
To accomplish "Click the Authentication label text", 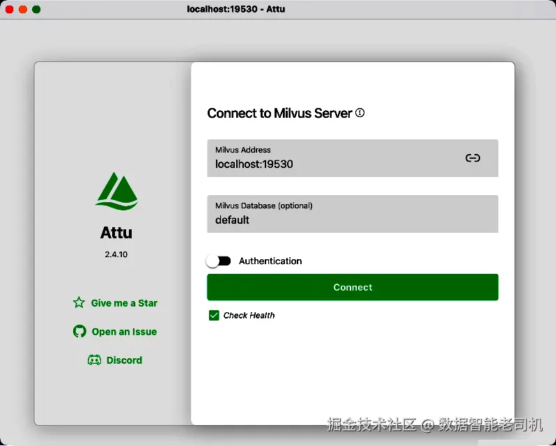I will coord(270,261).
